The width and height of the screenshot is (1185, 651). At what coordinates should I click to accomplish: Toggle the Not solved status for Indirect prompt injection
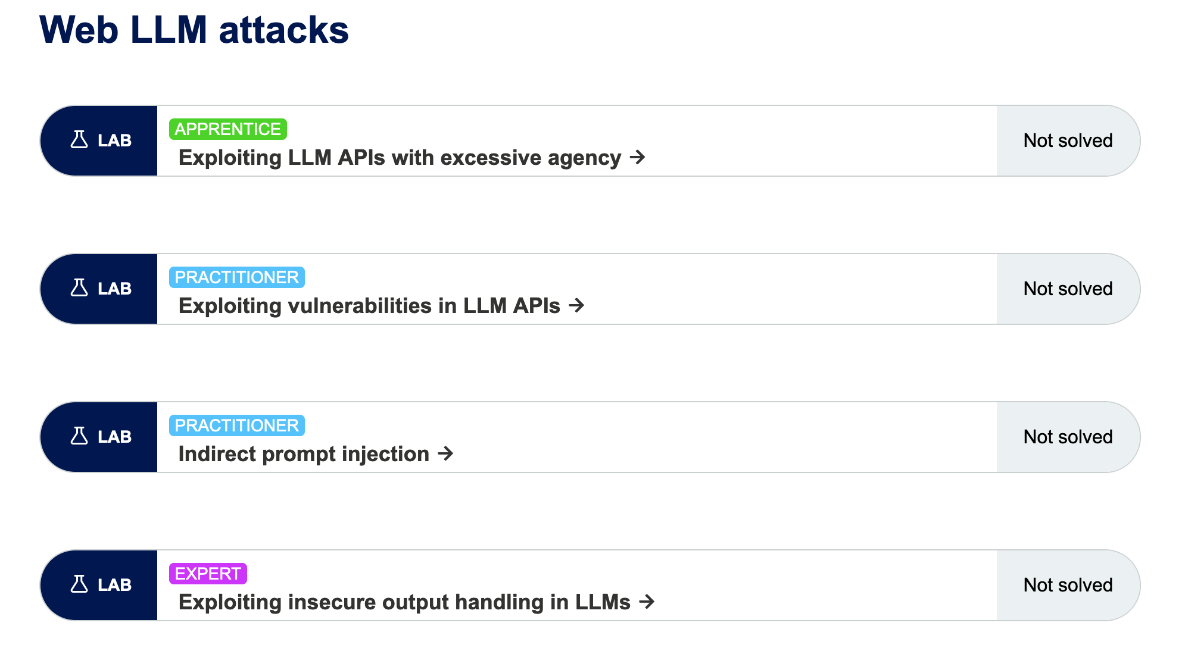pos(1068,437)
